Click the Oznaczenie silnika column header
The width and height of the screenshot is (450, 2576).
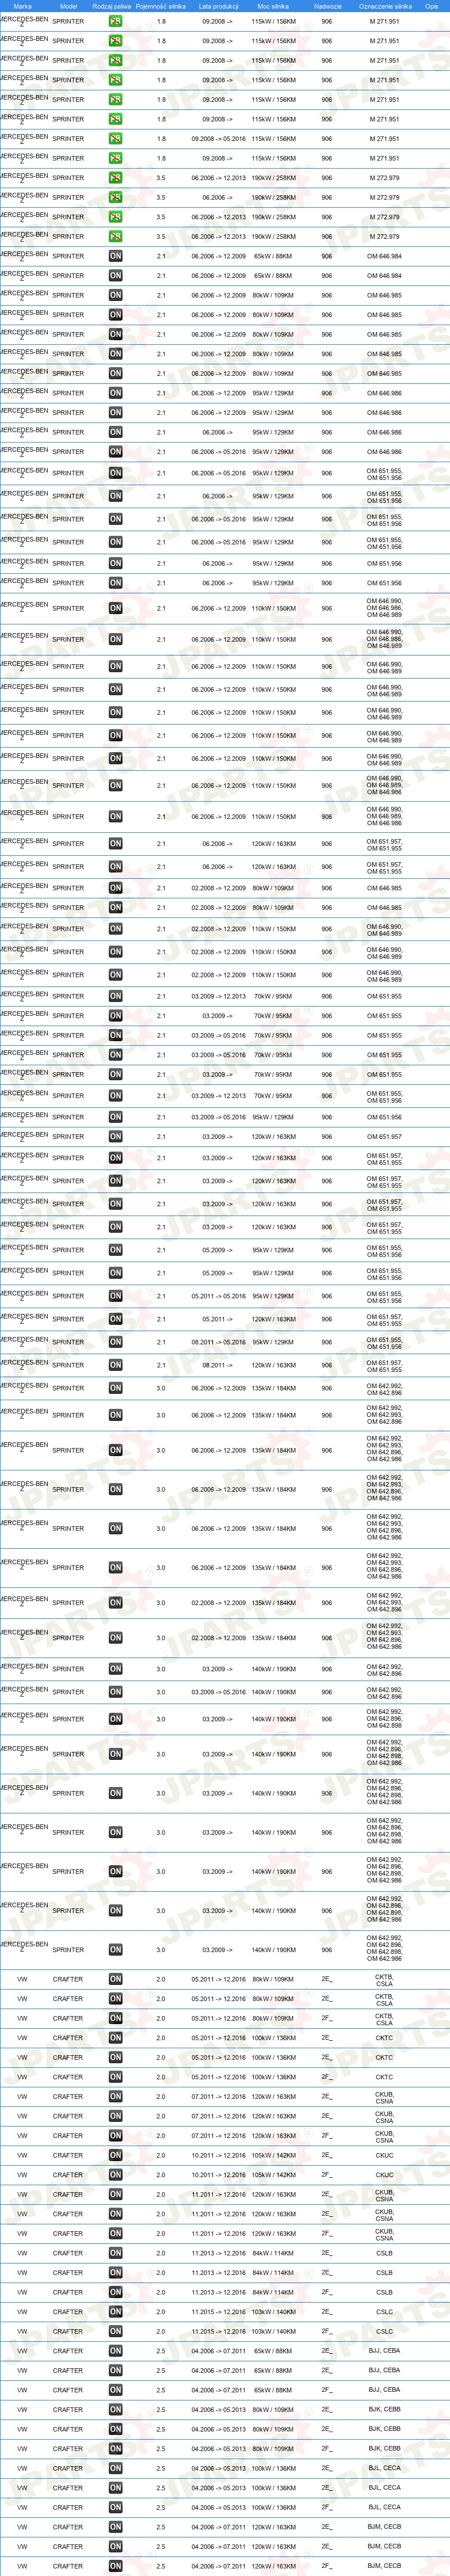point(385,6)
